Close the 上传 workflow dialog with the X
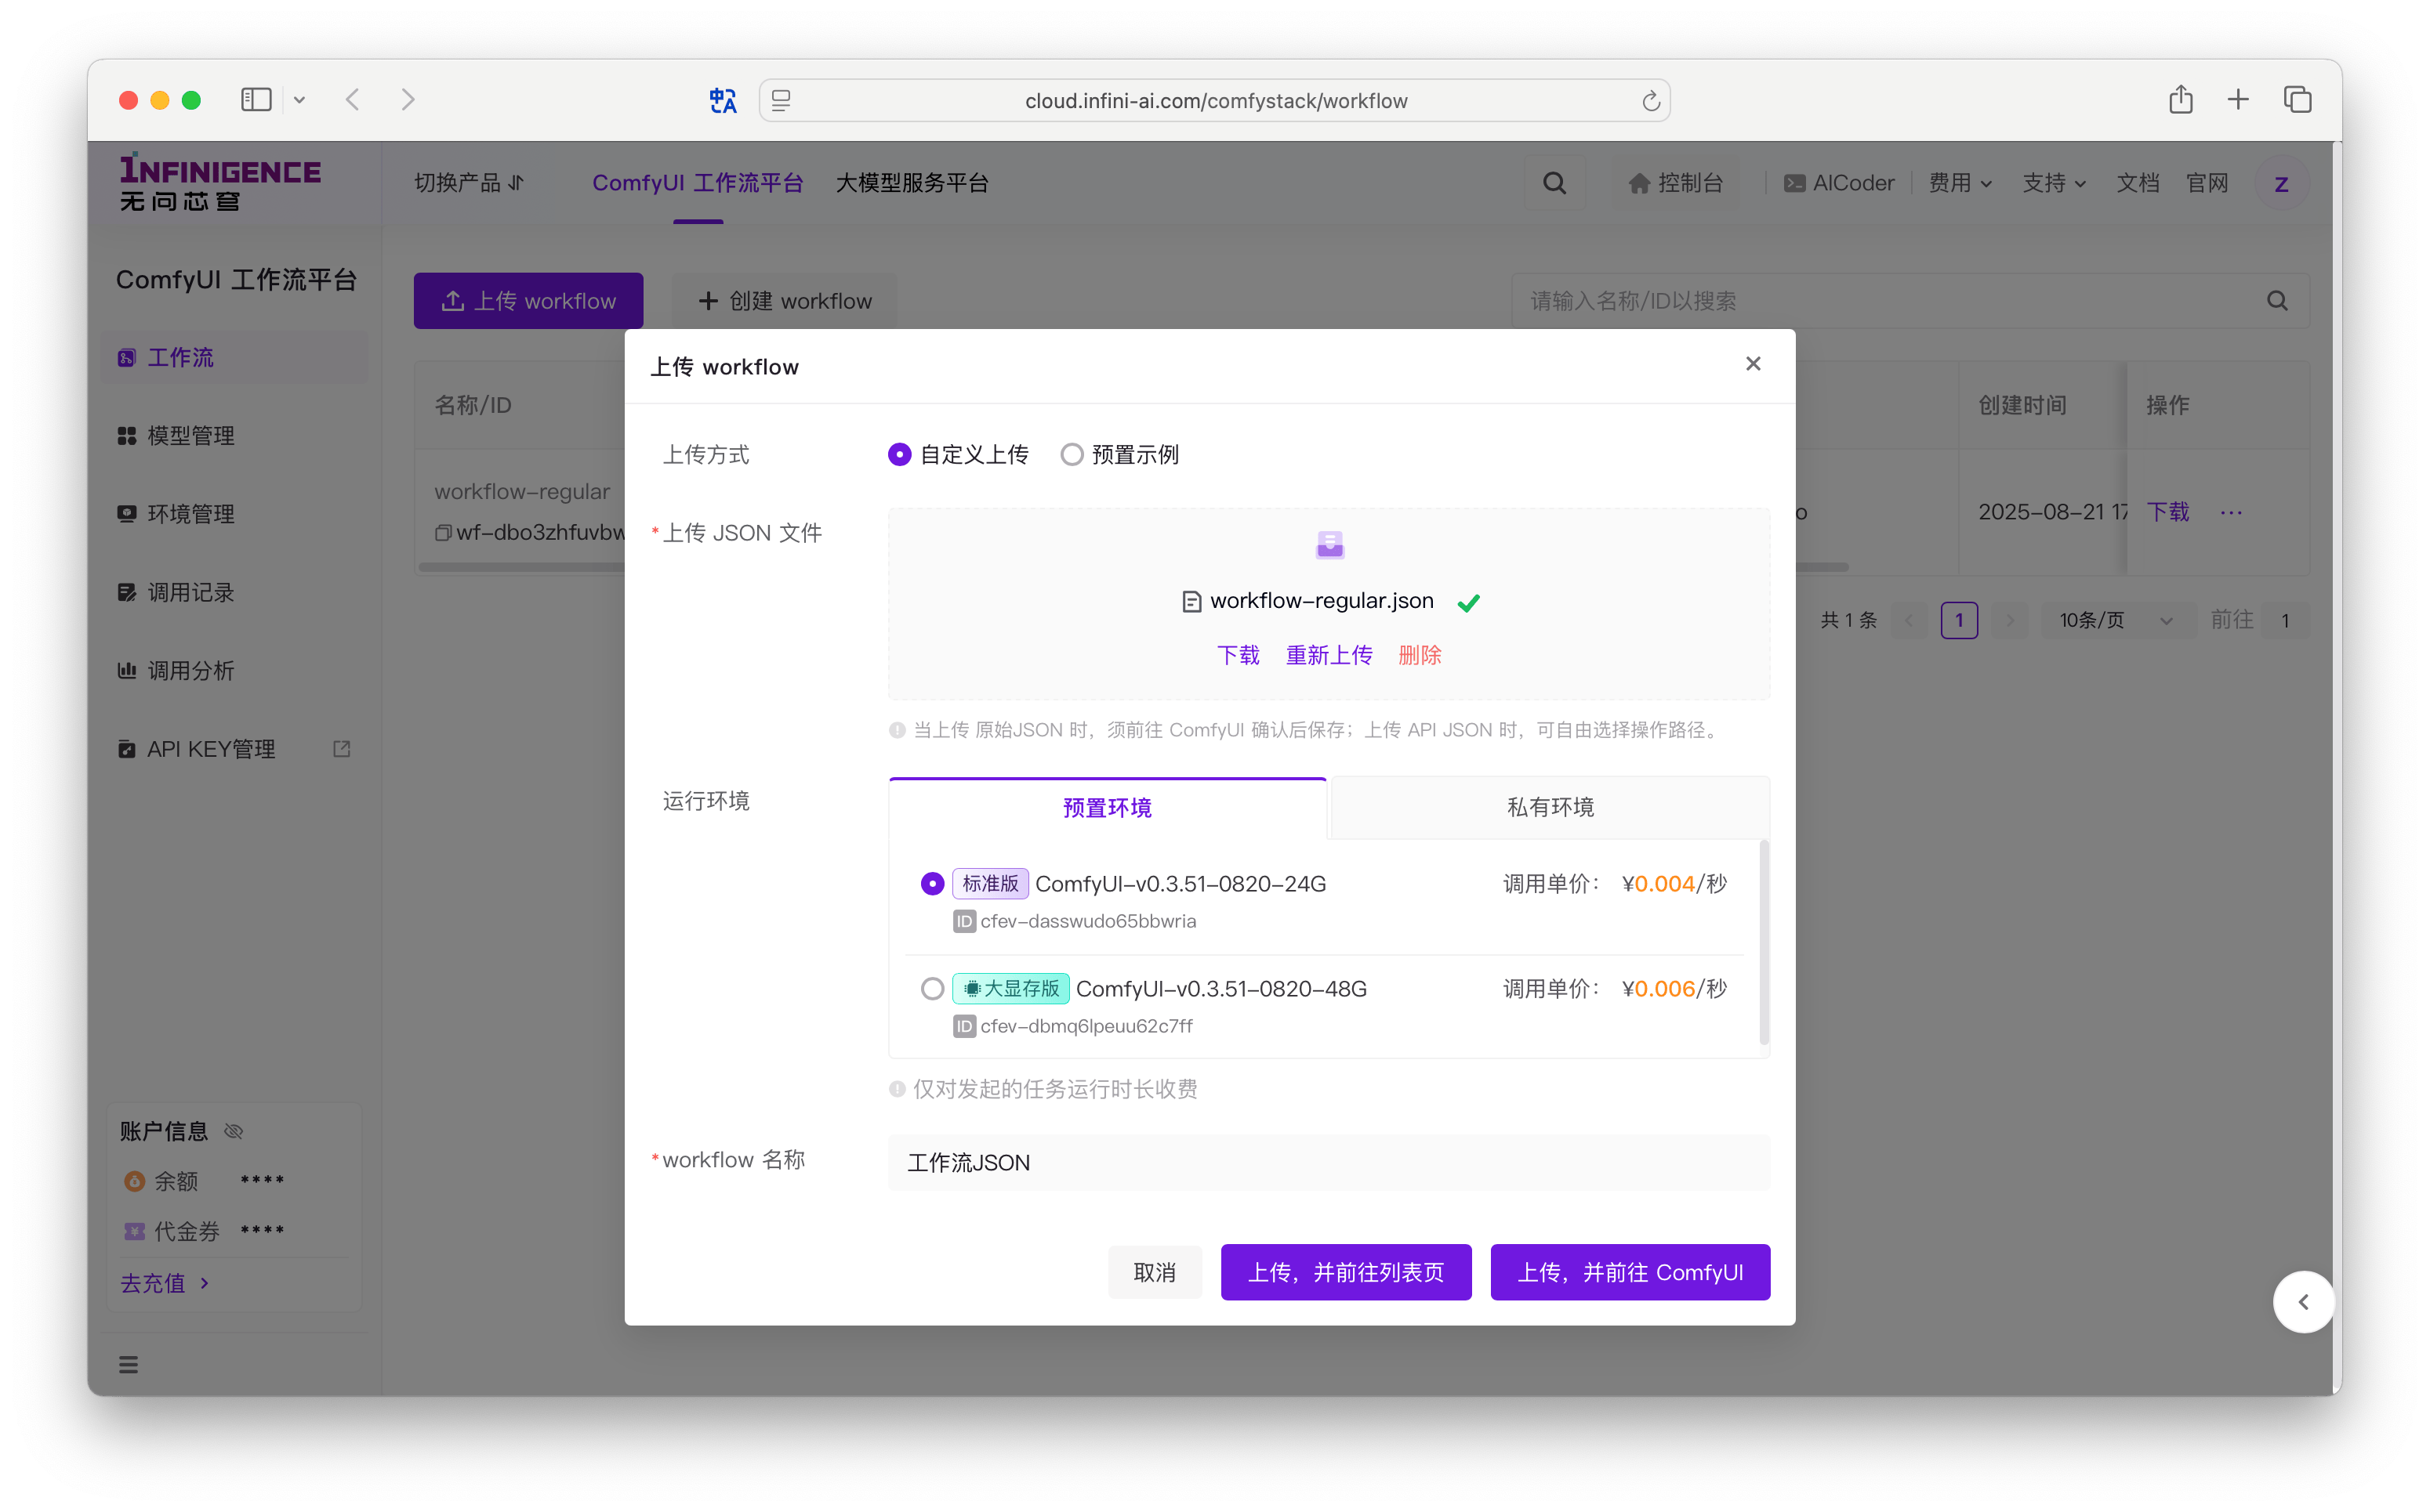Screen dimensions: 2430x1512 [x=1753, y=364]
